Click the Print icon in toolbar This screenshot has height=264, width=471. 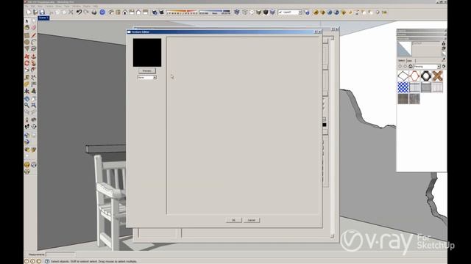click(x=94, y=12)
